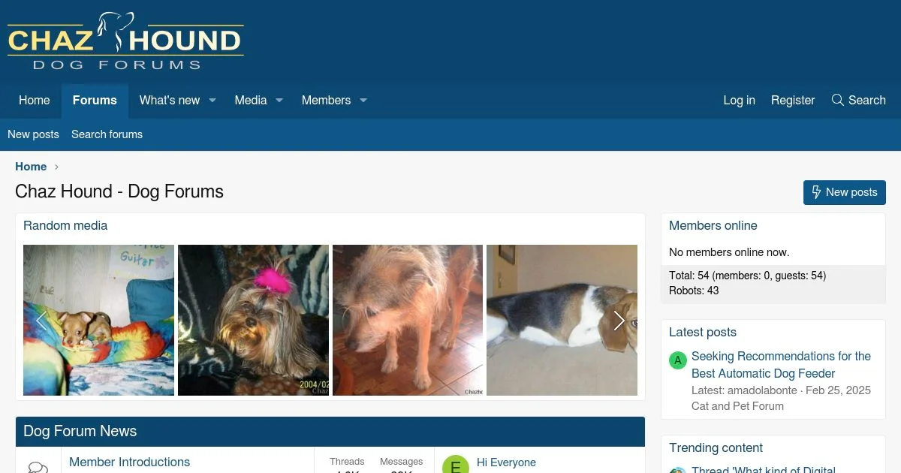Screen dimensions: 901x473
Task: Open the Forums tab
Action: pyautogui.click(x=95, y=101)
